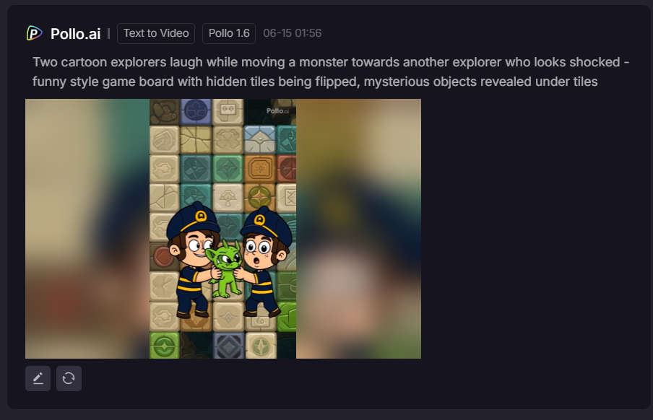Click the Pollo.ai colorful P logo

tap(34, 33)
